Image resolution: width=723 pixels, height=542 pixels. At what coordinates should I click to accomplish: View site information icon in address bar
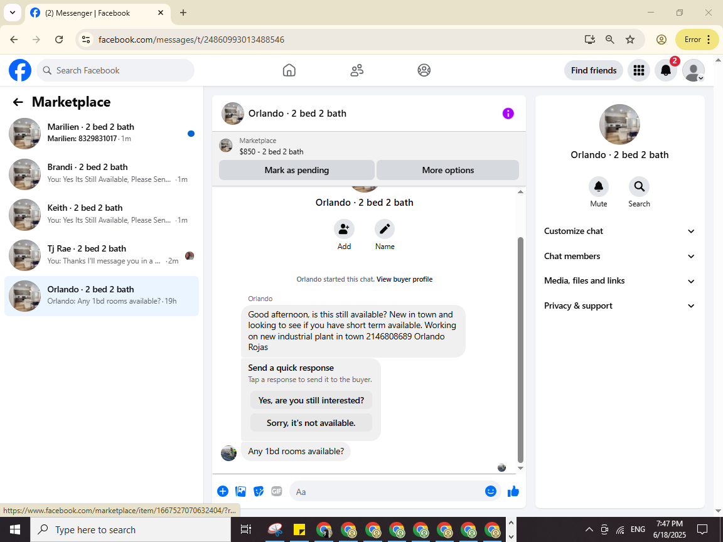pyautogui.click(x=86, y=40)
